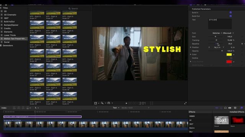Select the Credits category
The height and width of the screenshot is (137, 245).
click(7, 29)
